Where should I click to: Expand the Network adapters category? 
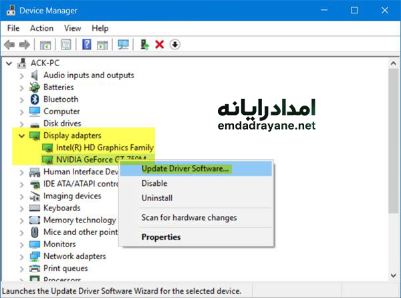click(21, 256)
